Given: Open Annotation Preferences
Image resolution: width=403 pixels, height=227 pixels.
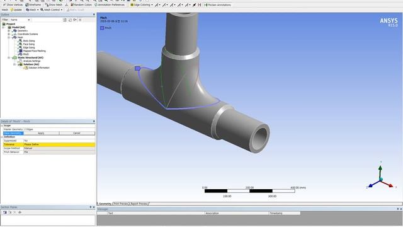Looking at the screenshot, I should coord(109,5).
